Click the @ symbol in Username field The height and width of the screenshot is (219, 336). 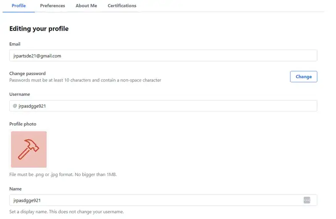point(15,106)
